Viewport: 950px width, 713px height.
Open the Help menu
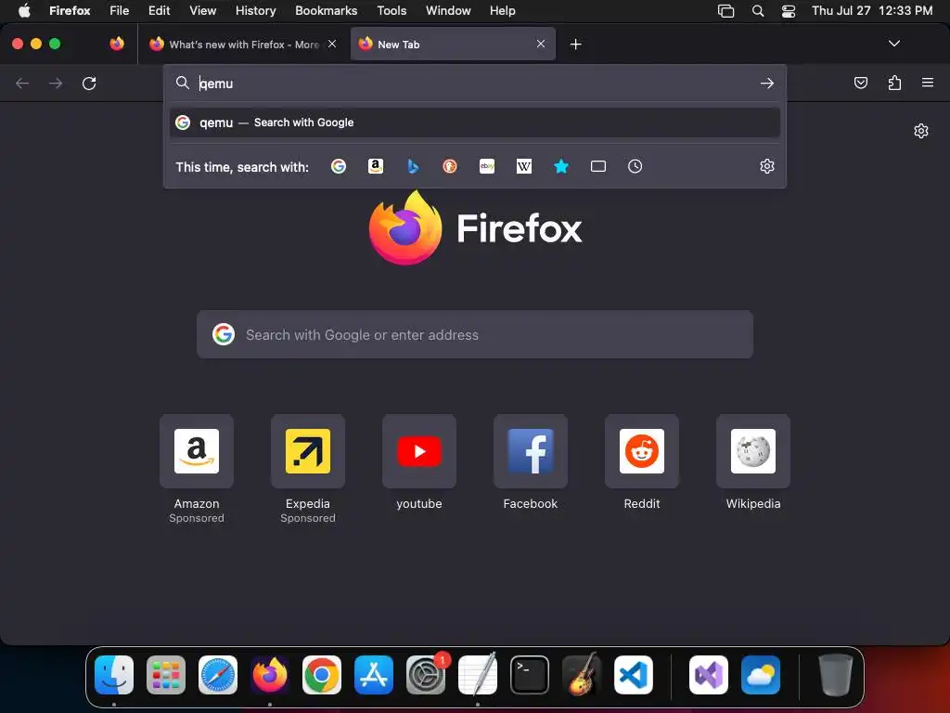coord(502,10)
